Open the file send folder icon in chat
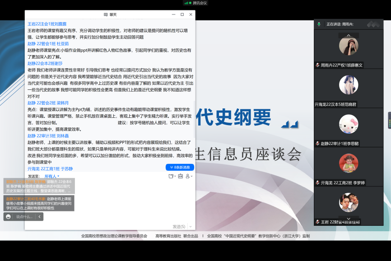The height and width of the screenshot is (261, 391). [x=171, y=176]
